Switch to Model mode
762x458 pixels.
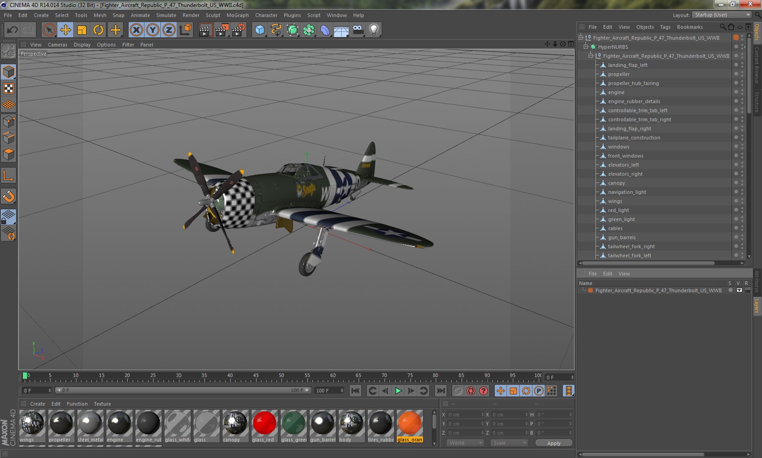coord(8,72)
